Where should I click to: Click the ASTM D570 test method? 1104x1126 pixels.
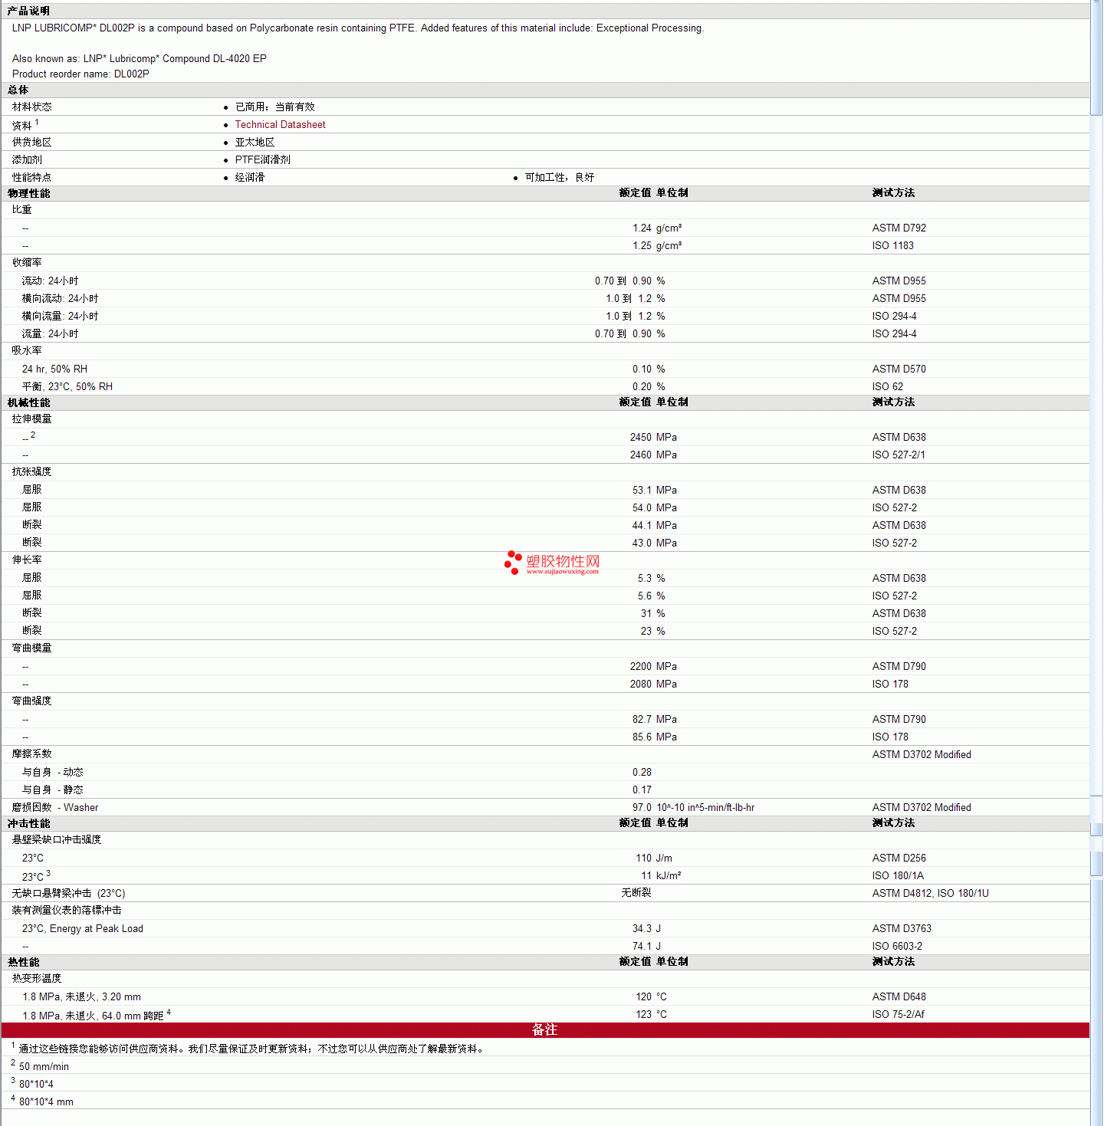point(899,369)
